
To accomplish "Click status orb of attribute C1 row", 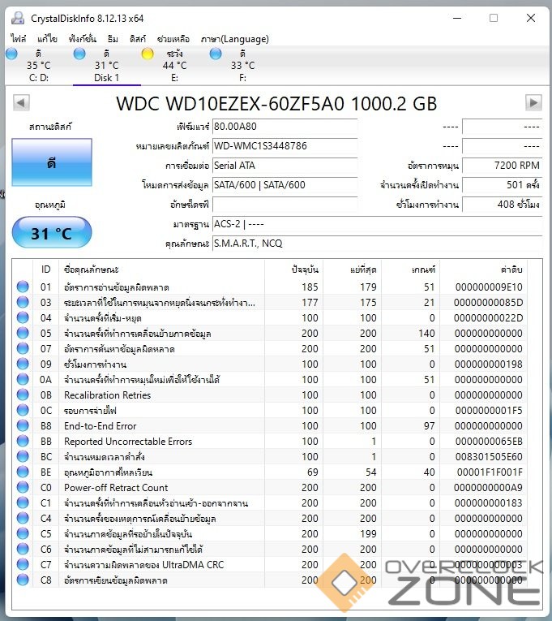I will [x=23, y=503].
